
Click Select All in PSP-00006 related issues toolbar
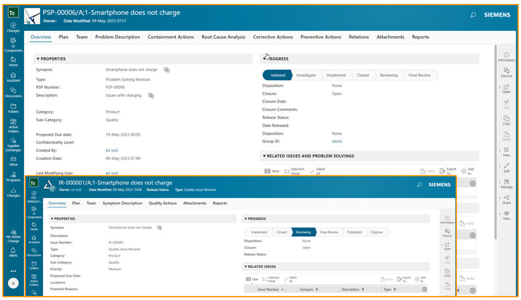point(317,171)
